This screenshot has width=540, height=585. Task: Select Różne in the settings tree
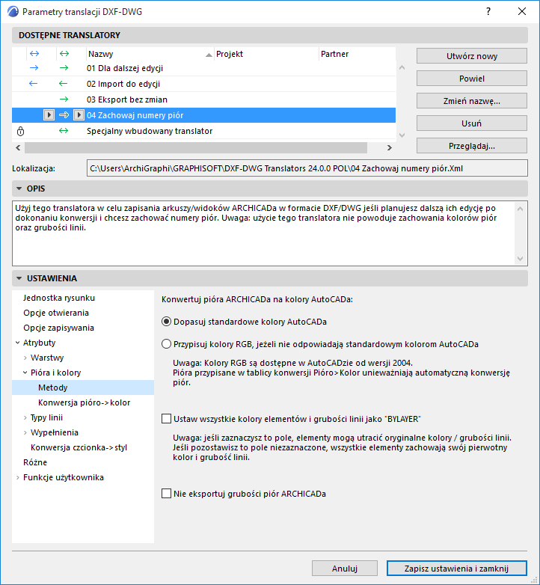[x=35, y=462]
